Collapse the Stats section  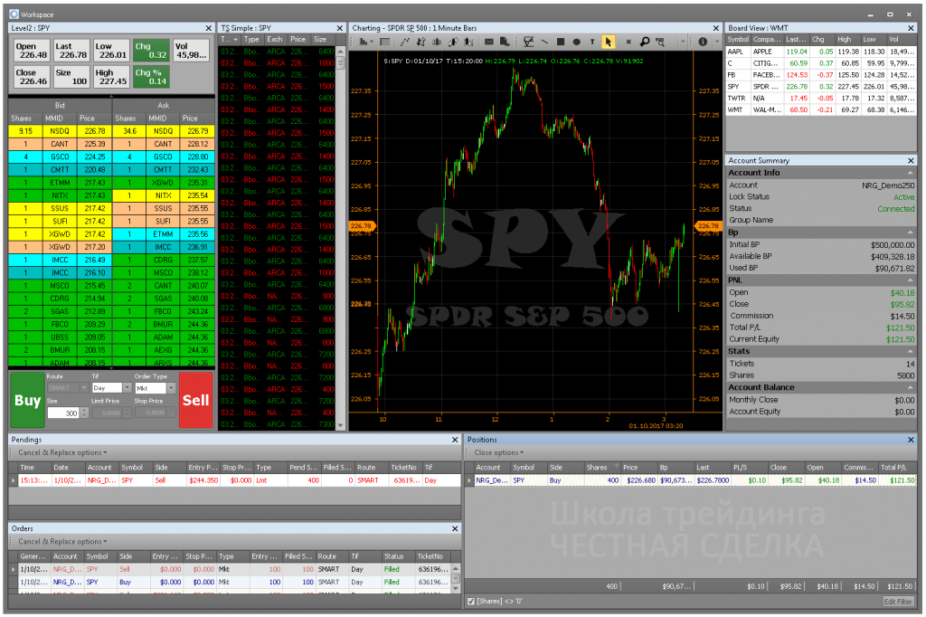click(x=910, y=352)
